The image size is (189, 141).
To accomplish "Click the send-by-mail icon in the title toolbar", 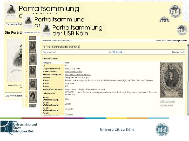I will click(x=113, y=52).
